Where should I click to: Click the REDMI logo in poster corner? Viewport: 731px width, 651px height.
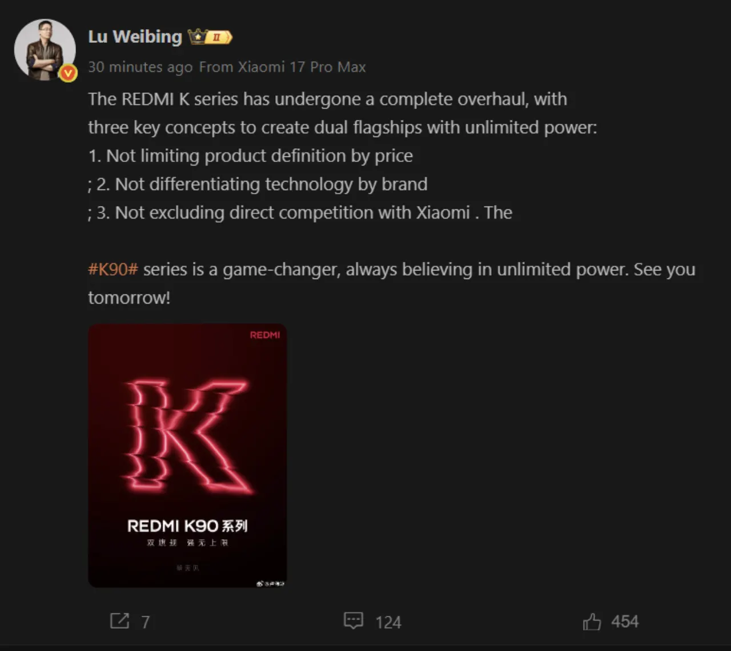tap(265, 335)
